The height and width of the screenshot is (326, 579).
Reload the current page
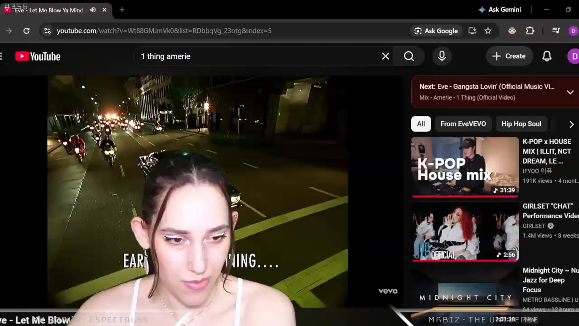point(27,31)
